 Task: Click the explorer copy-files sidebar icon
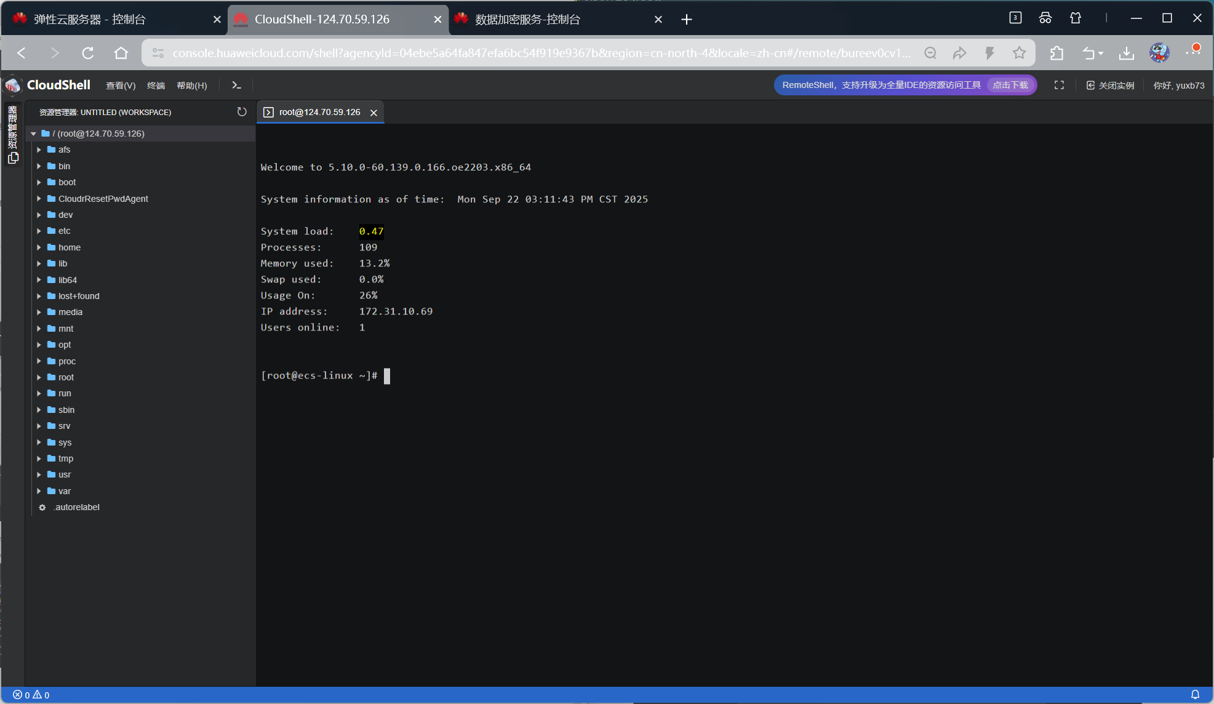pos(13,159)
